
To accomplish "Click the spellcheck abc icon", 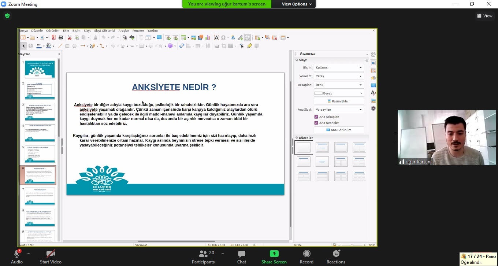I will pyautogui.click(x=132, y=37).
